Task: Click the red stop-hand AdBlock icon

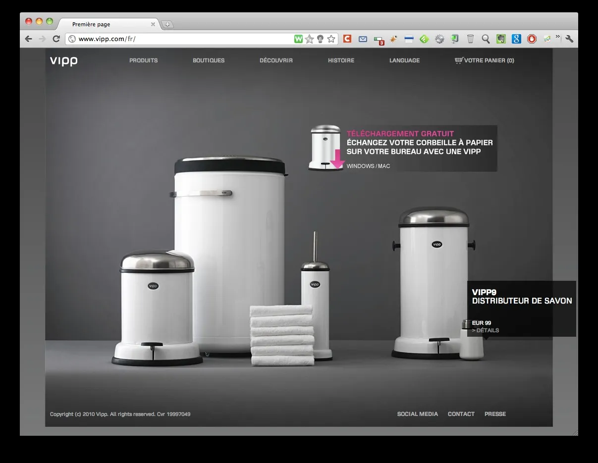Action: [532, 39]
